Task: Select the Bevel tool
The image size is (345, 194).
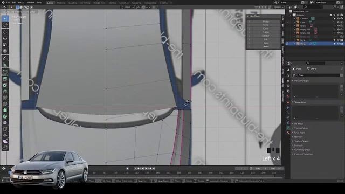Action: coord(5,91)
